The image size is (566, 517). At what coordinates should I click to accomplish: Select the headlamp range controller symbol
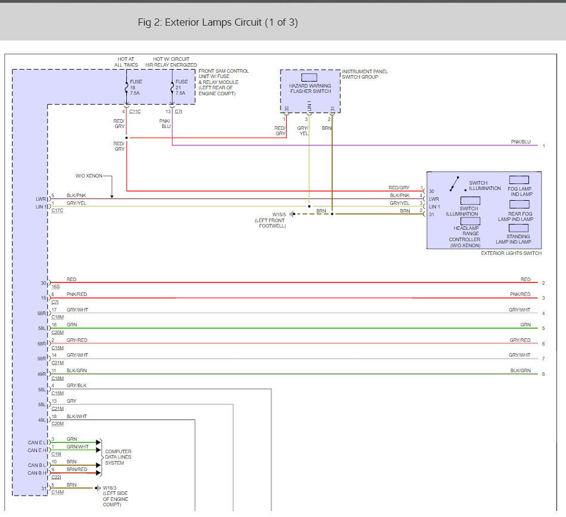click(x=470, y=222)
